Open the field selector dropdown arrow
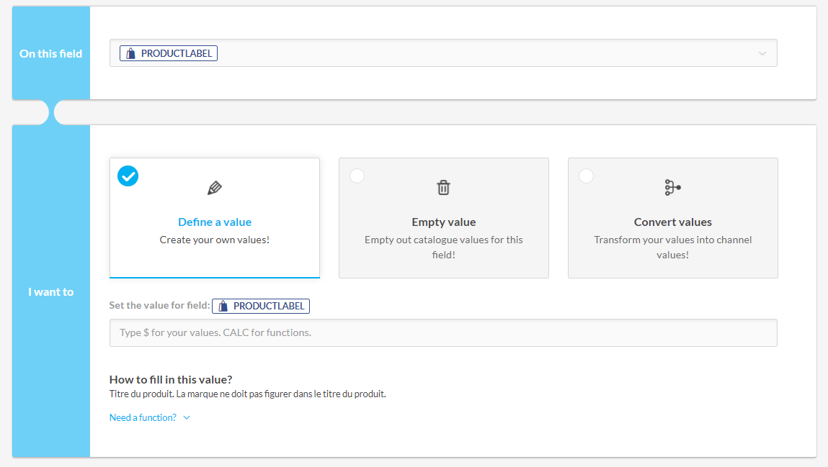This screenshot has height=467, width=828. [762, 53]
